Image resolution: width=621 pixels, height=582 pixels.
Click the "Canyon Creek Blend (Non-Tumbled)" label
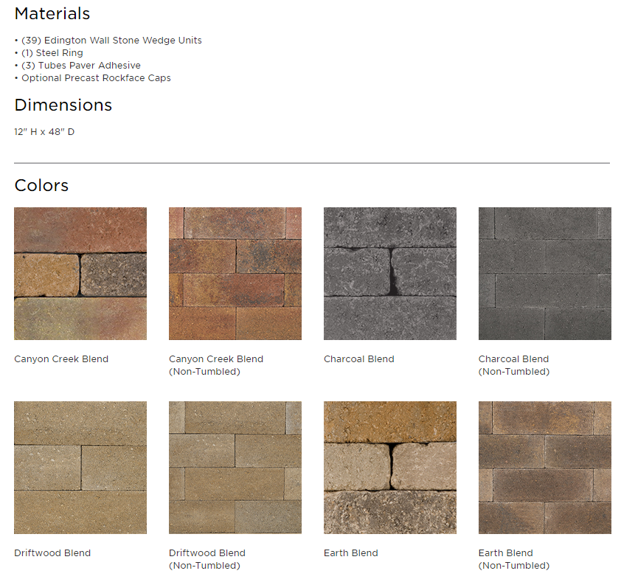(216, 365)
